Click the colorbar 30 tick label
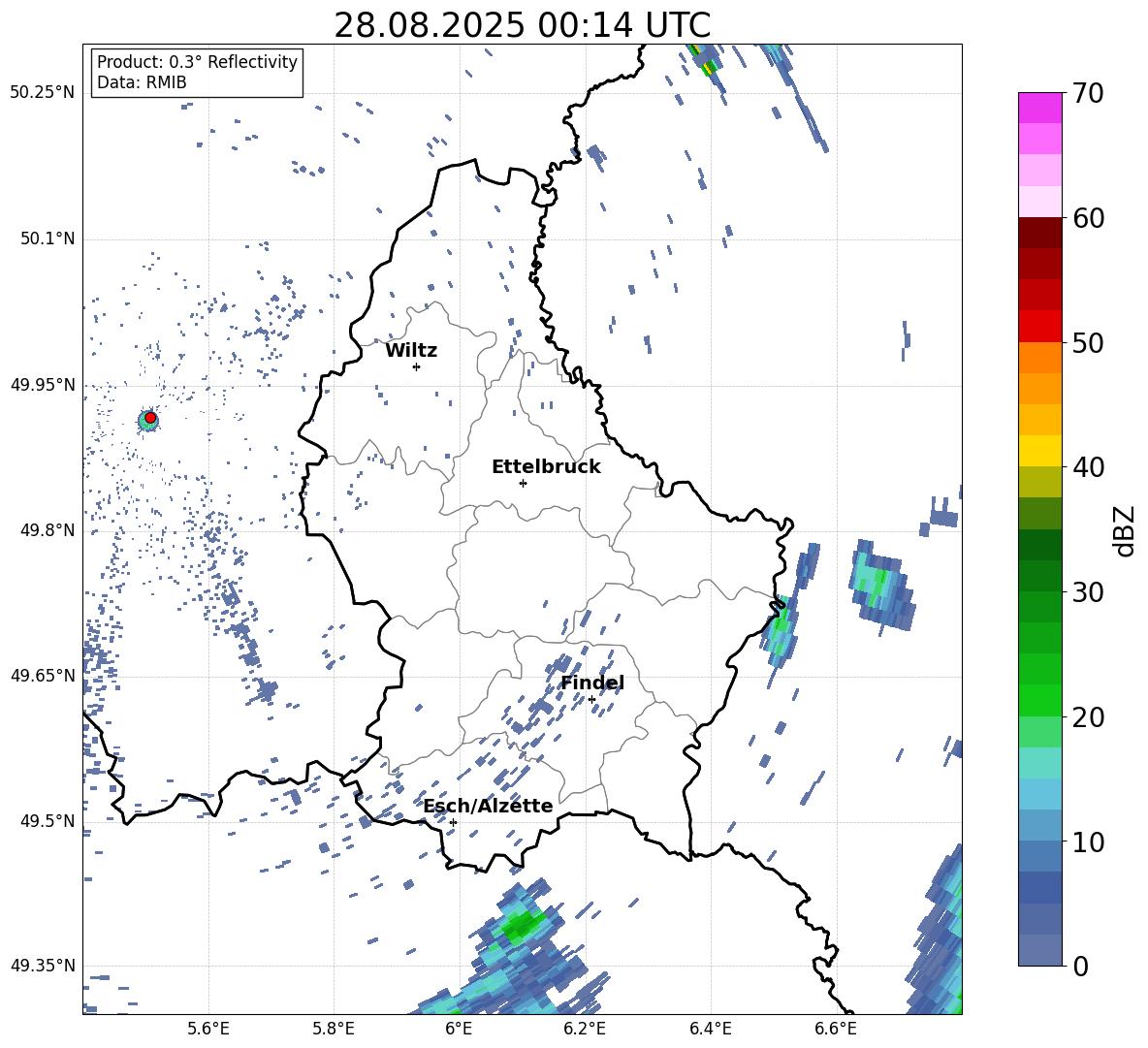This screenshot has height=1048, width=1148. pyautogui.click(x=1089, y=591)
